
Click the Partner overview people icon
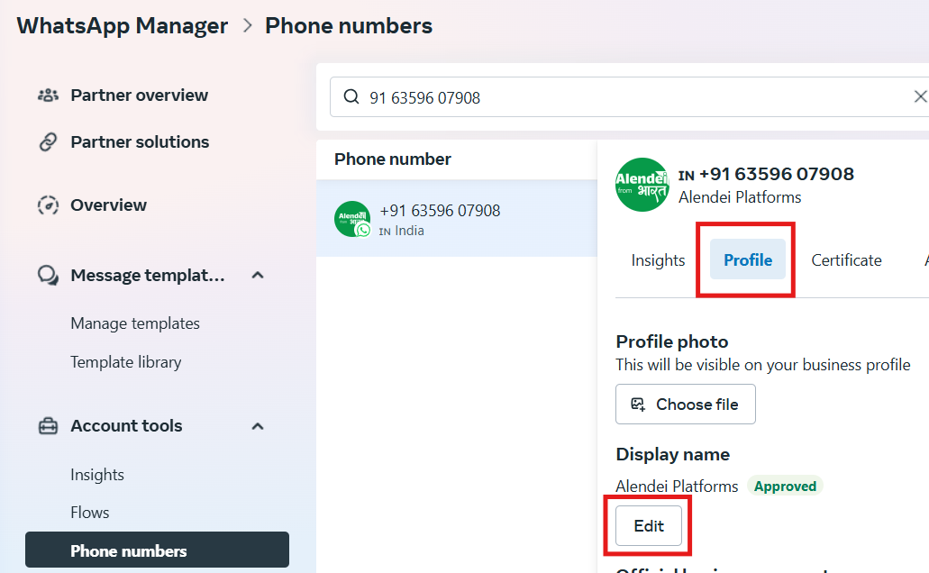pyautogui.click(x=48, y=95)
